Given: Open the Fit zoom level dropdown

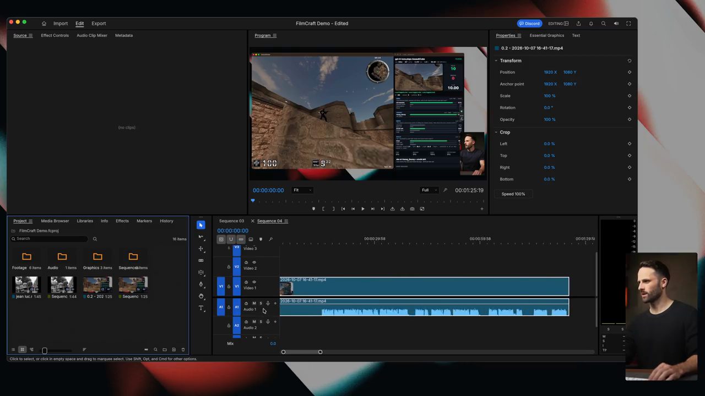Looking at the screenshot, I should [x=302, y=190].
